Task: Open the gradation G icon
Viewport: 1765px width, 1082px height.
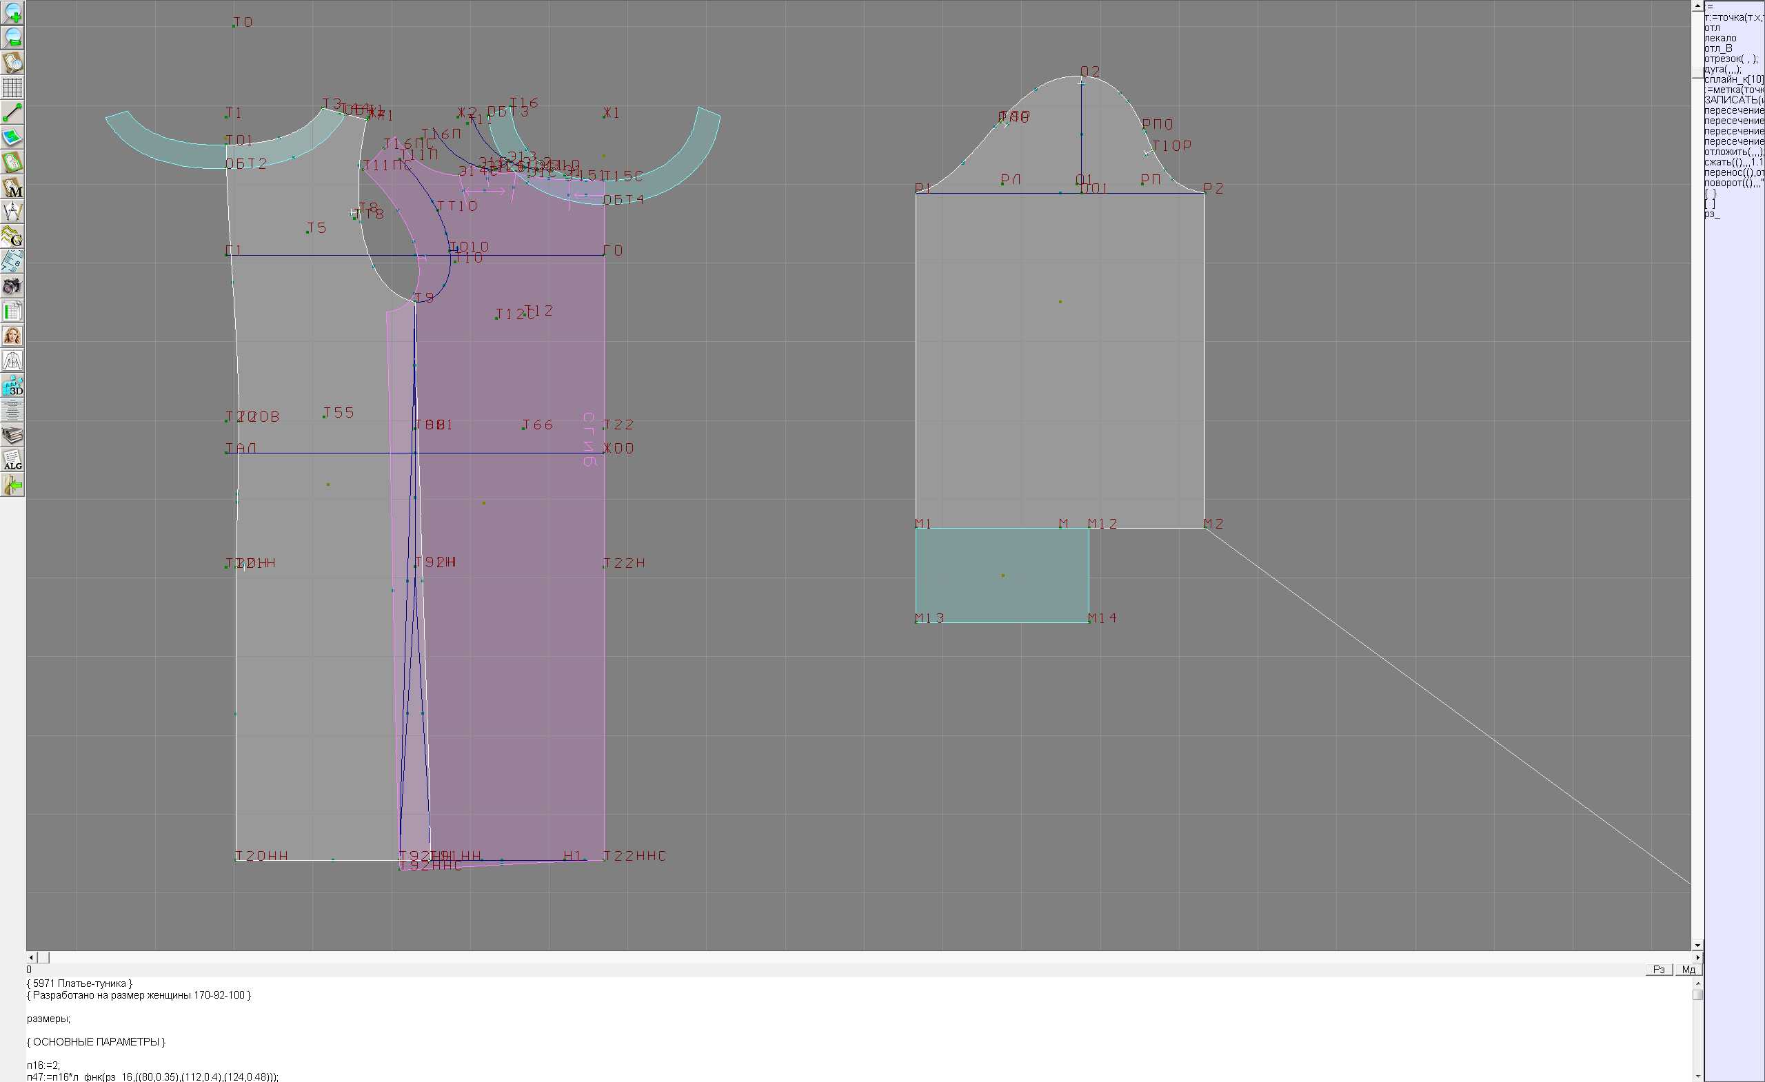Action: pos(12,236)
